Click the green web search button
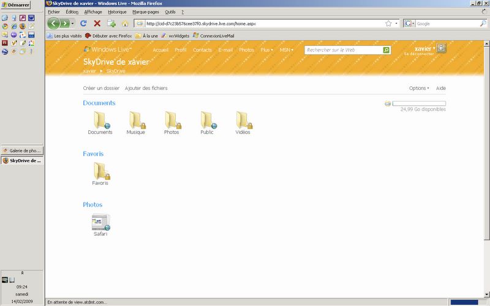 [x=386, y=50]
